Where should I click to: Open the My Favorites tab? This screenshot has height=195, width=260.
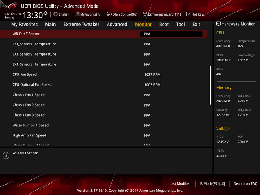25,25
